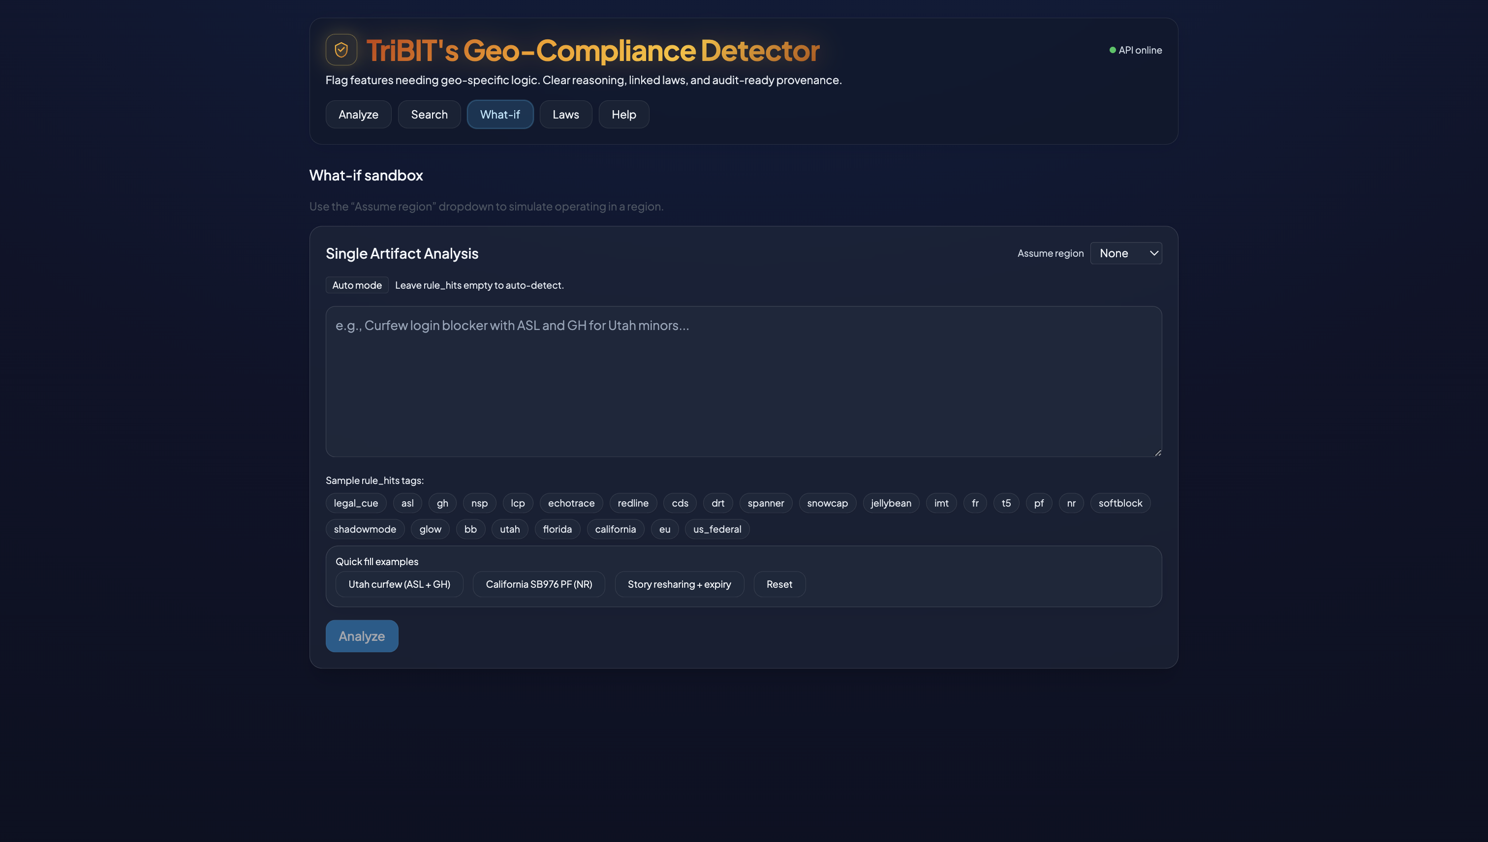The image size is (1488, 842).
Task: Select the What-if tab
Action: tap(499, 115)
